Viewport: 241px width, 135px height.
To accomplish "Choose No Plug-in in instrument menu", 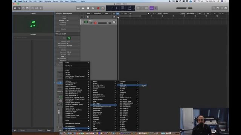I will coord(76,66).
